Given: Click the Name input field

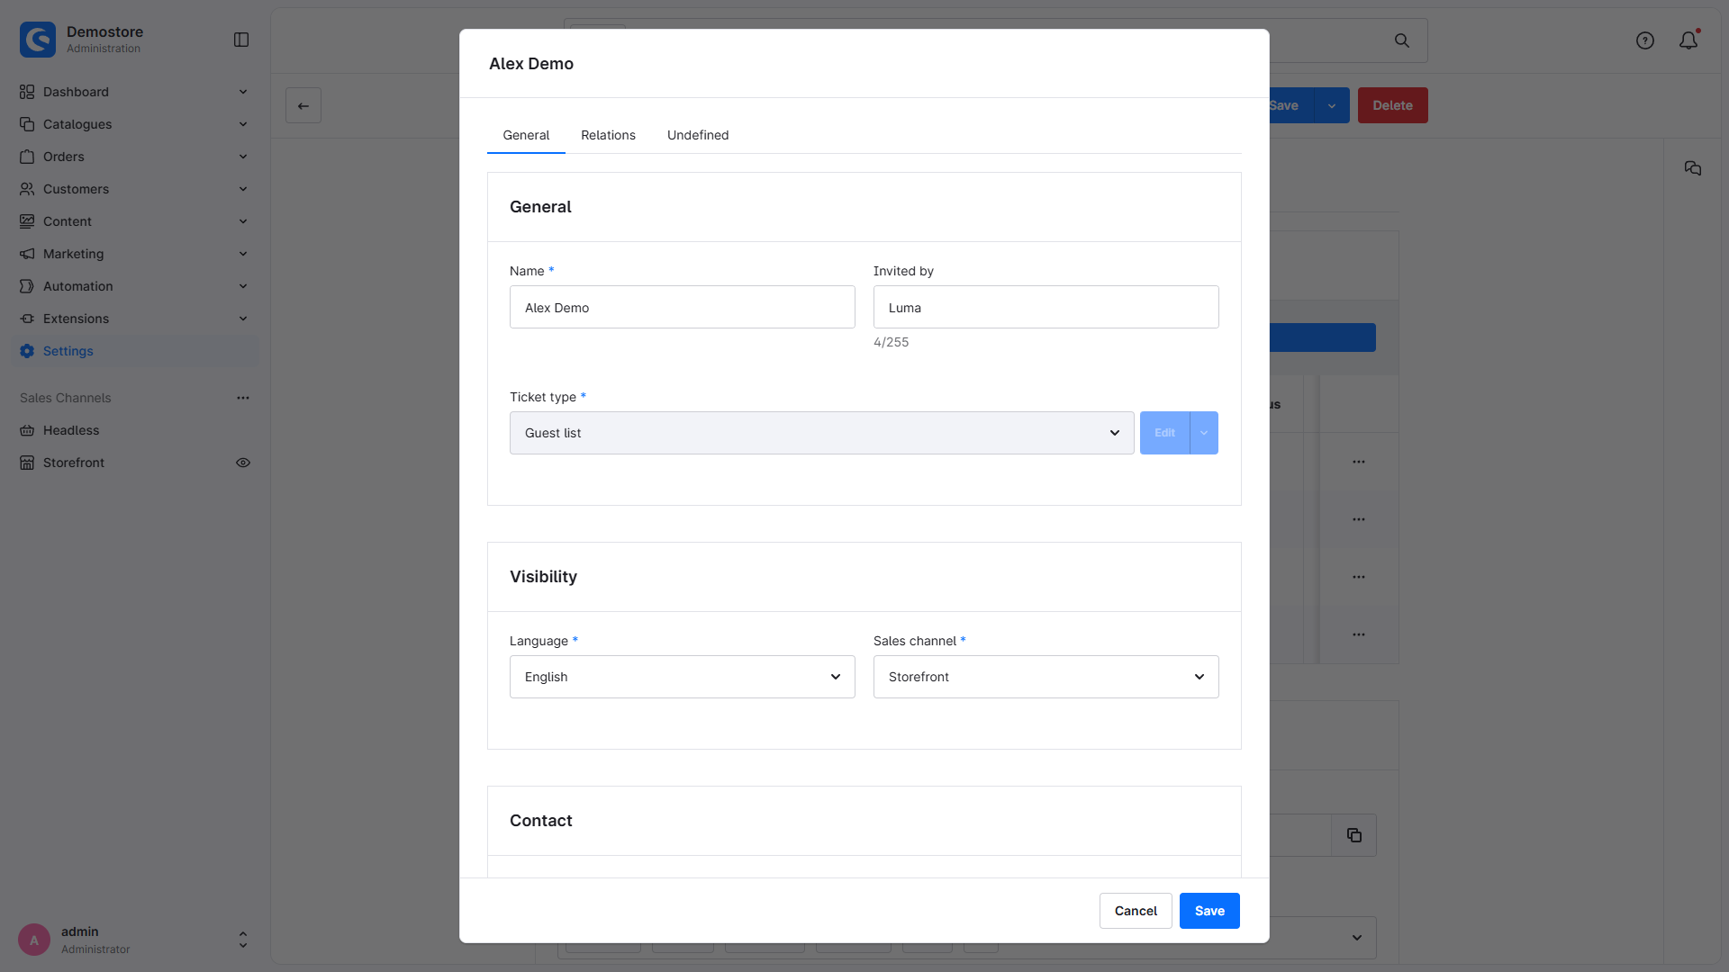Looking at the screenshot, I should pyautogui.click(x=682, y=307).
